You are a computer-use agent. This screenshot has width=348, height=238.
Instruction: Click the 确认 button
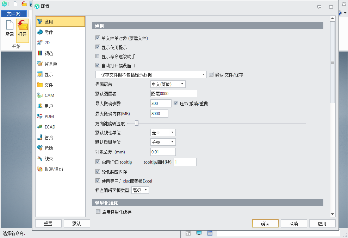(265, 224)
